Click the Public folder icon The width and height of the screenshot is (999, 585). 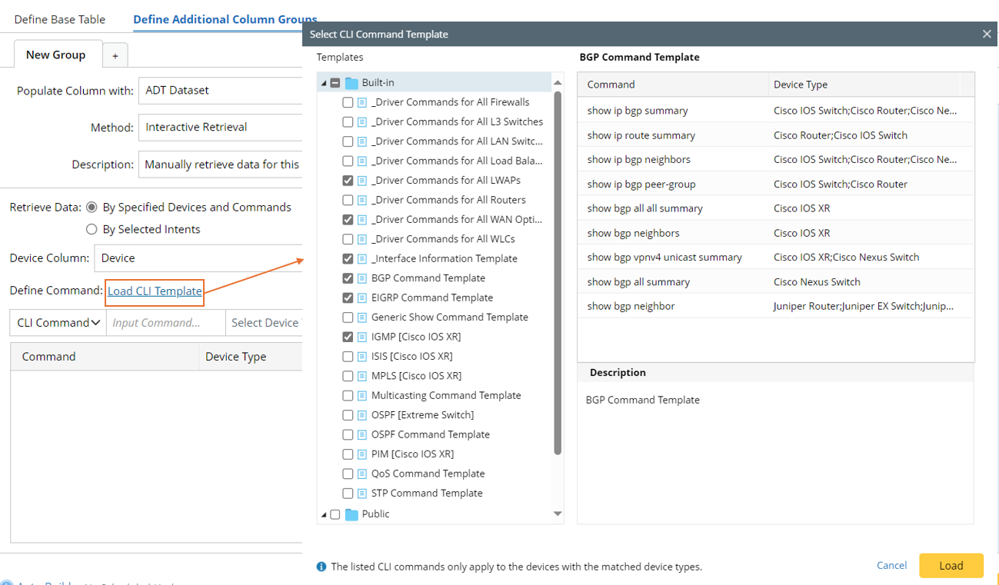tap(351, 514)
